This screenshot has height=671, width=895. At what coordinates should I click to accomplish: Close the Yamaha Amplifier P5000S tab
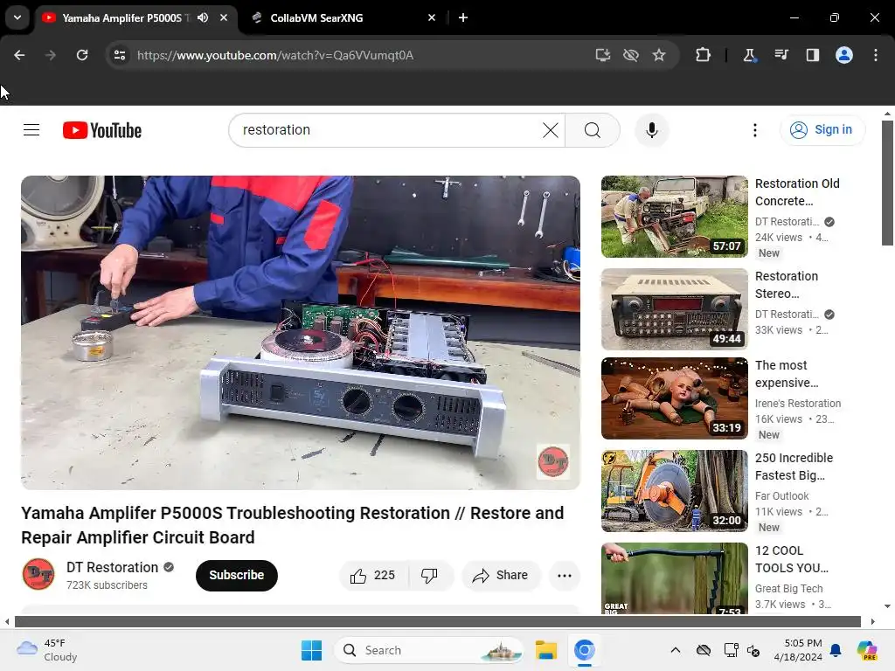[x=224, y=17]
